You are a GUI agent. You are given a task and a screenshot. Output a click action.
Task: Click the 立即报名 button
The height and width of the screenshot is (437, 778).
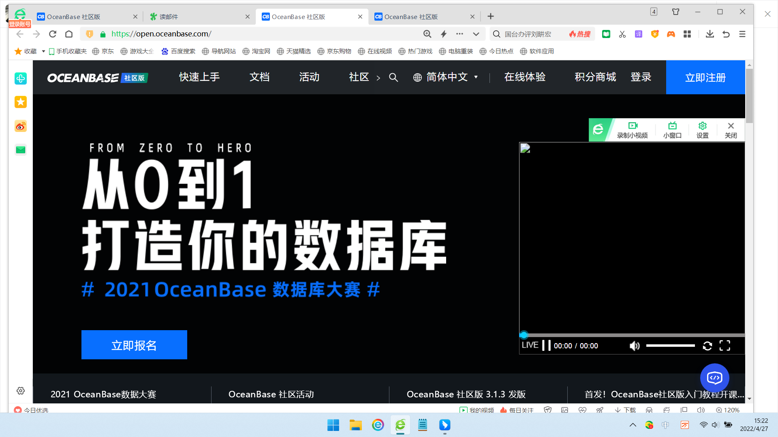134,345
